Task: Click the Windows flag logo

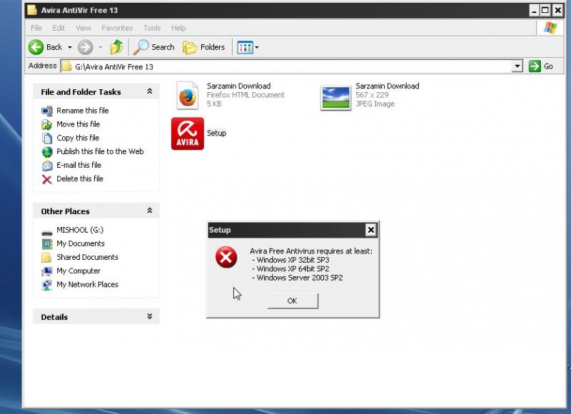Action: pos(550,28)
